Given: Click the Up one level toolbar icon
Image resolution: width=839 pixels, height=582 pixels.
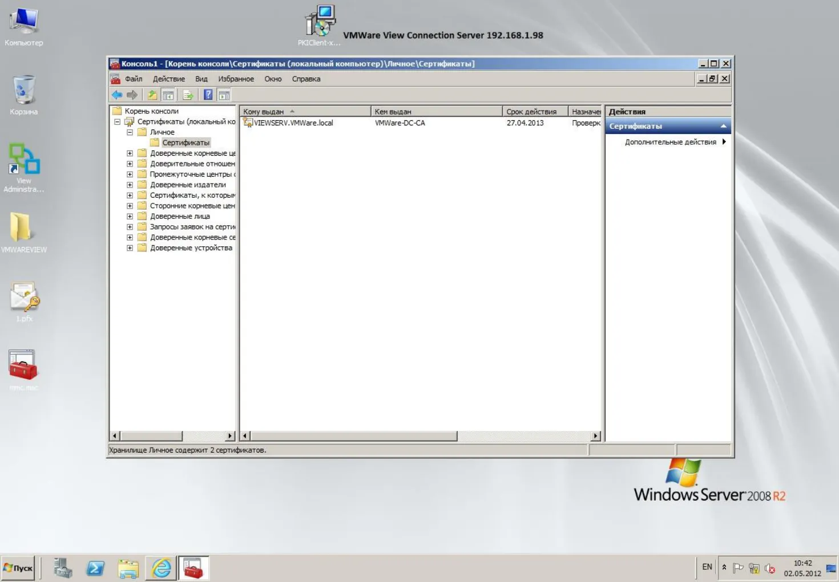Looking at the screenshot, I should click(x=152, y=95).
